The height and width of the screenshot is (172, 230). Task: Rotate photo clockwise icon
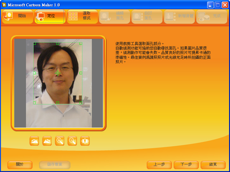34,141
